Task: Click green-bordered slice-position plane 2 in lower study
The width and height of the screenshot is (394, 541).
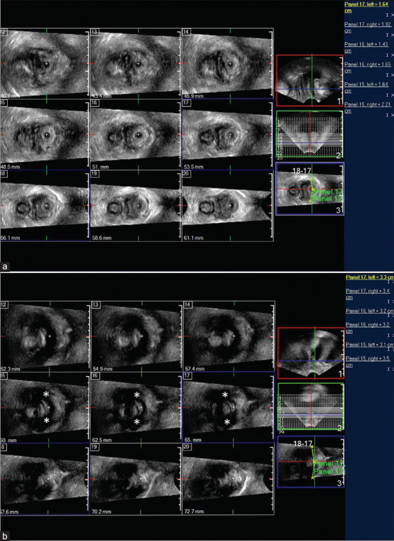Action: click(x=310, y=409)
